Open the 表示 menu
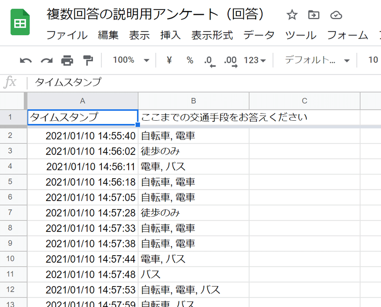Viewport: 381px width, 307px height. click(x=139, y=35)
